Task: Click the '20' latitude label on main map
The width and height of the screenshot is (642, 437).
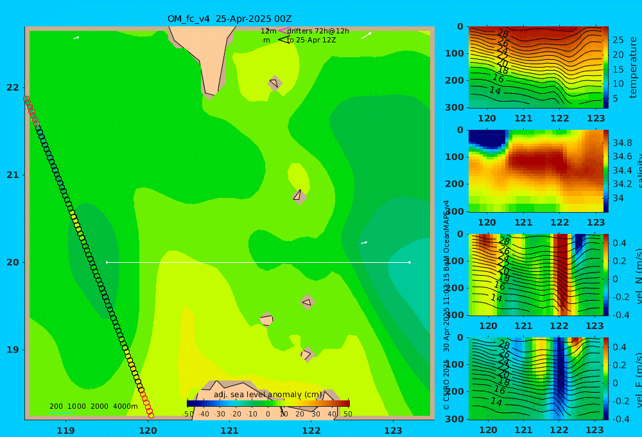Action: pyautogui.click(x=13, y=262)
